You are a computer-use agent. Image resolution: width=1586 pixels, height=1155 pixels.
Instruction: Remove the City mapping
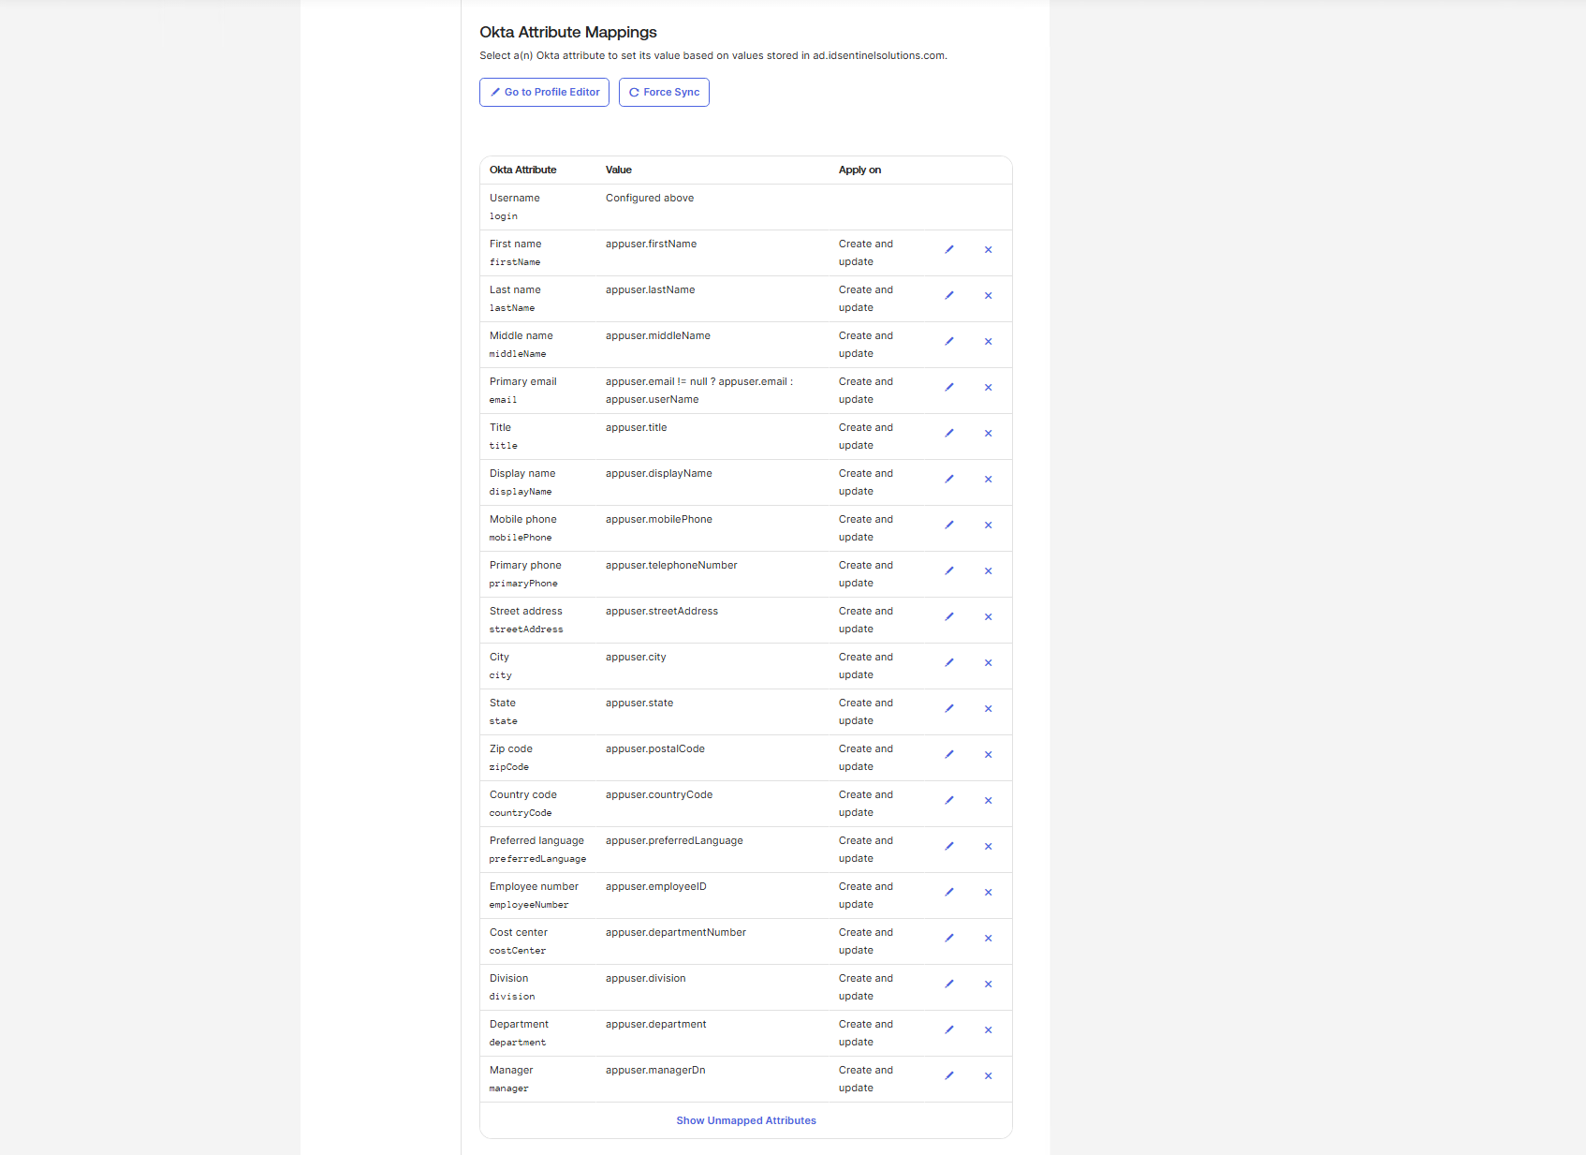click(988, 662)
